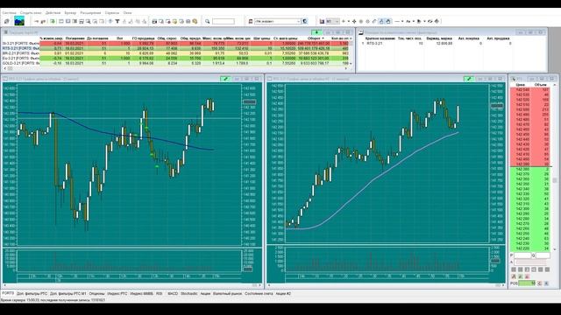Click the quotes table horizontal scrollbar
This screenshot has width=561, height=315.
(175, 68)
